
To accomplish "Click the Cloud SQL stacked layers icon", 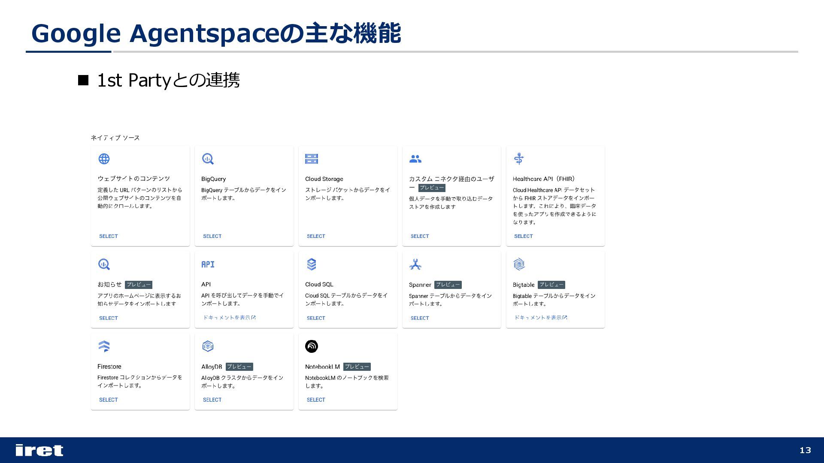I will click(x=312, y=264).
